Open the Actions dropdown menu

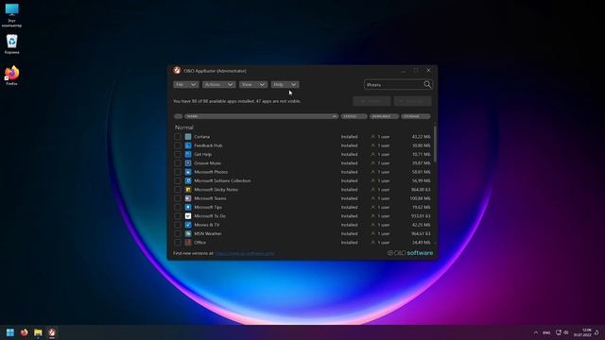tap(218, 84)
